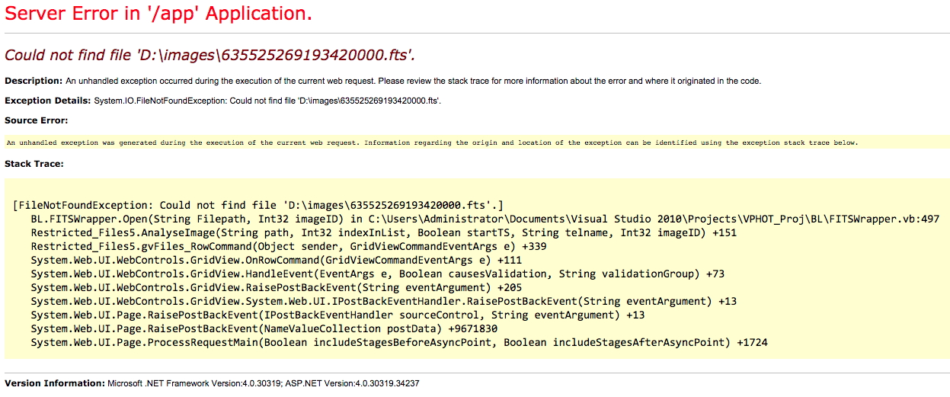This screenshot has height=397, width=950.
Task: Click the 'Source Error:' label
Action: click(x=37, y=120)
